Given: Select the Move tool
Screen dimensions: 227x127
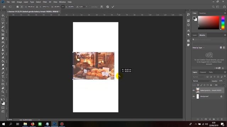Looking at the screenshot, I should coord(3,16).
